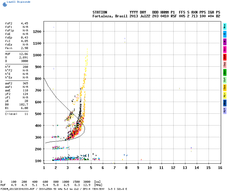
Task: Click the Lowell Digisonde globe logo
Action: (x=5, y=4)
